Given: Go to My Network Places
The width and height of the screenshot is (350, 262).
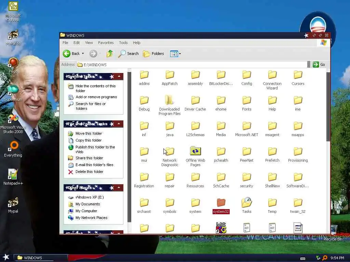Looking at the screenshot, I should 91,218.
